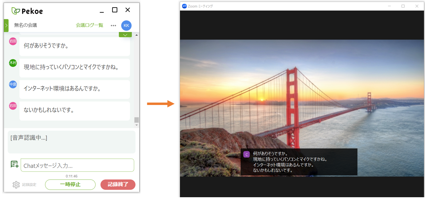
Task: Select the message 何がありそうですか。
Action: pyautogui.click(x=75, y=46)
